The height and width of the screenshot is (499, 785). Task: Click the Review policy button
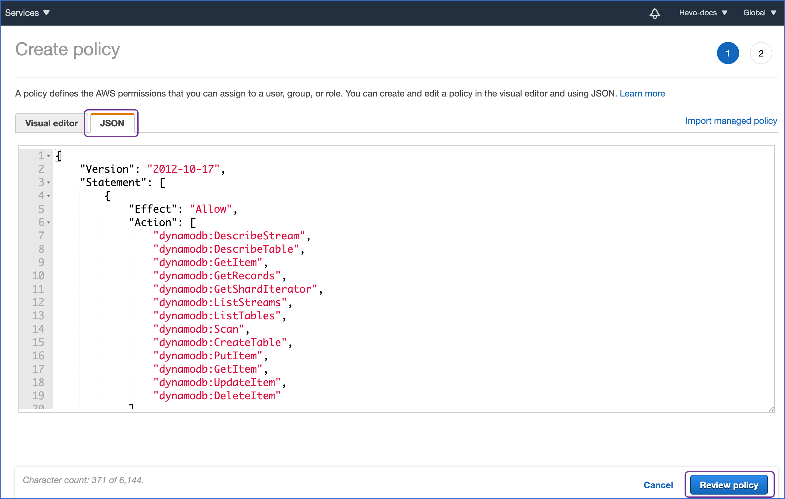tap(728, 484)
